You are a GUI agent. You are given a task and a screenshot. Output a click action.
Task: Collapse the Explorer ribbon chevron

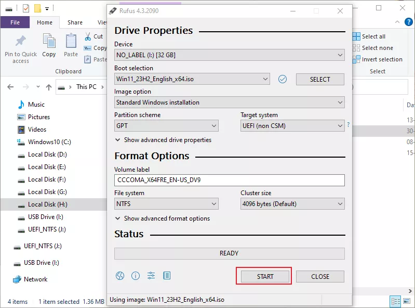coord(397,22)
